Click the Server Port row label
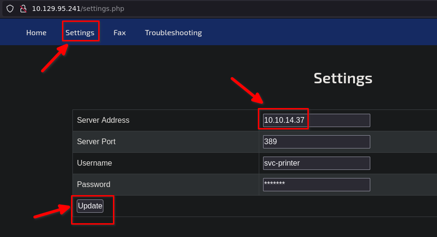This screenshot has height=237, width=437. click(96, 142)
